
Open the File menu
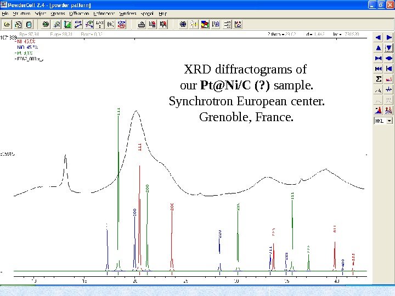5,14
